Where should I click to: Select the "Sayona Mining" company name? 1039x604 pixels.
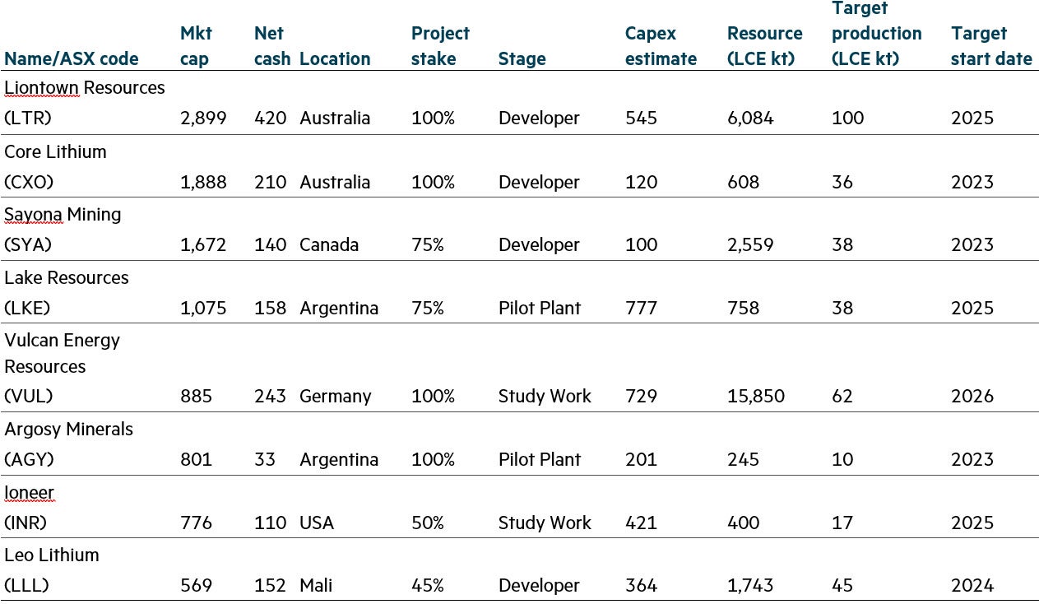tap(63, 215)
